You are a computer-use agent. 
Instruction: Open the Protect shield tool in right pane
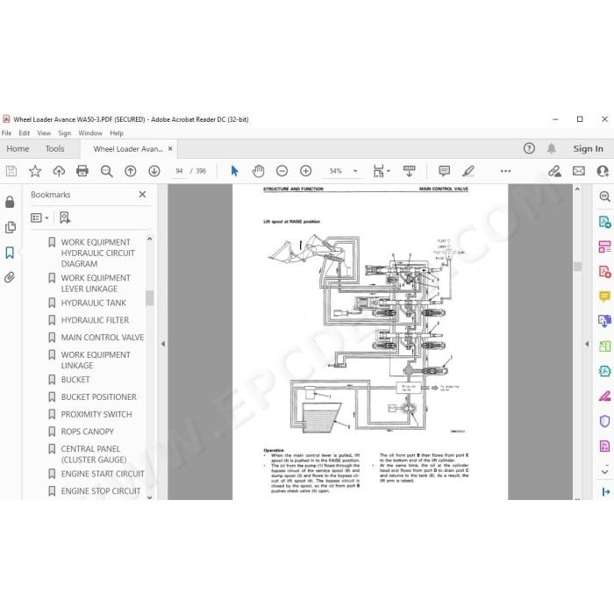point(604,421)
